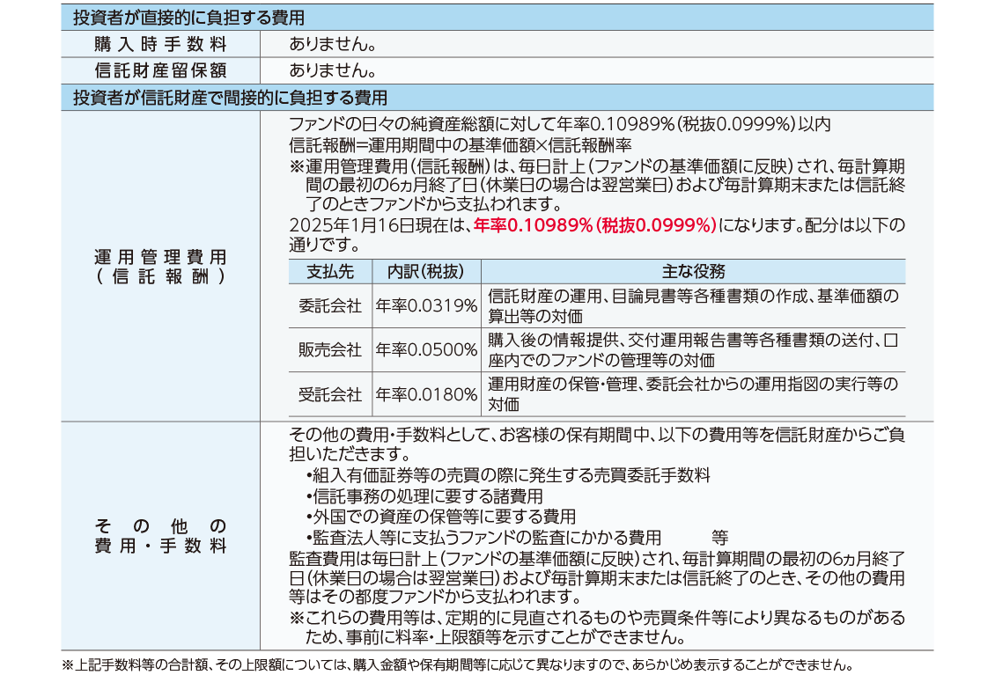Click the 年率0.0500% rate cell
This screenshot has width=995, height=675.
point(426,349)
